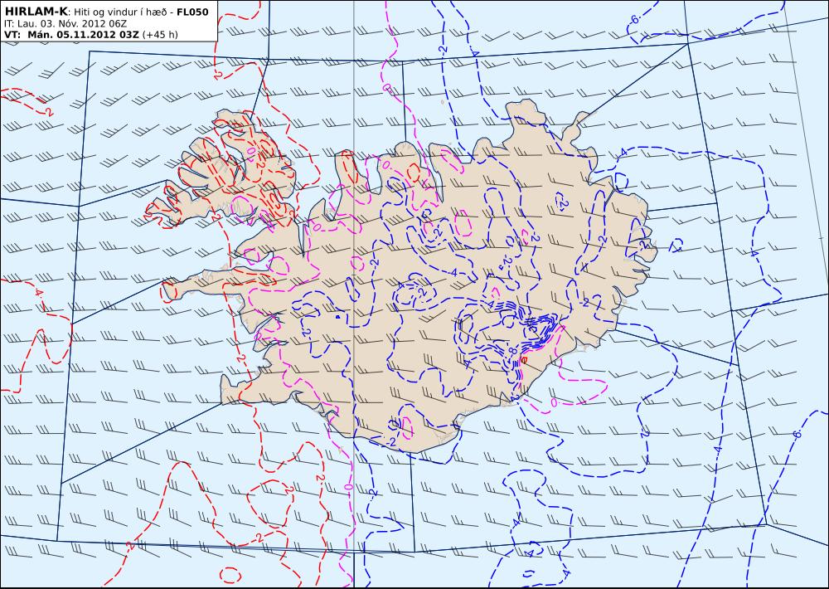Click the FL050 flight level label

(191, 12)
